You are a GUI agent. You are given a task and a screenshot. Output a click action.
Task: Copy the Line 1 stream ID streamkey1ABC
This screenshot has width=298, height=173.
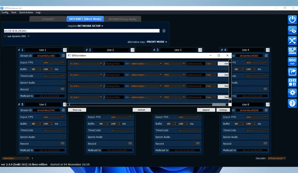[63, 56]
